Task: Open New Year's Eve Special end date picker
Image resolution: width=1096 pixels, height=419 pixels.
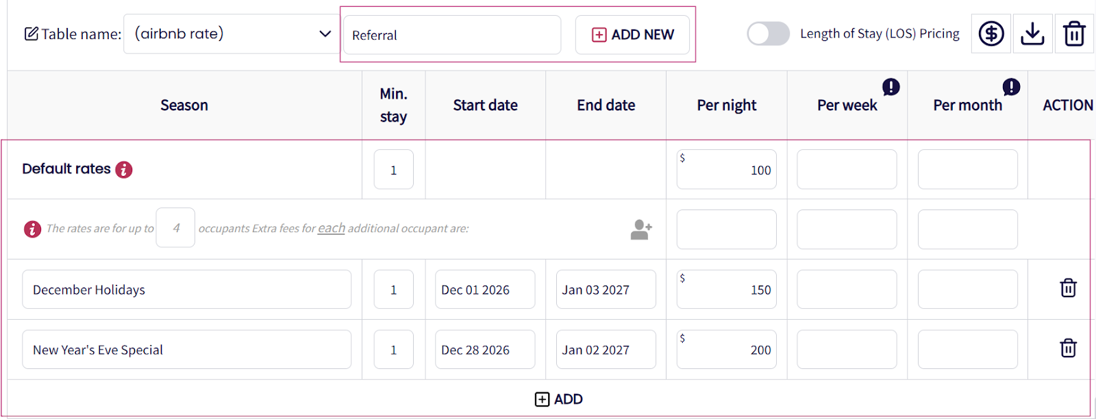Action: (606, 350)
